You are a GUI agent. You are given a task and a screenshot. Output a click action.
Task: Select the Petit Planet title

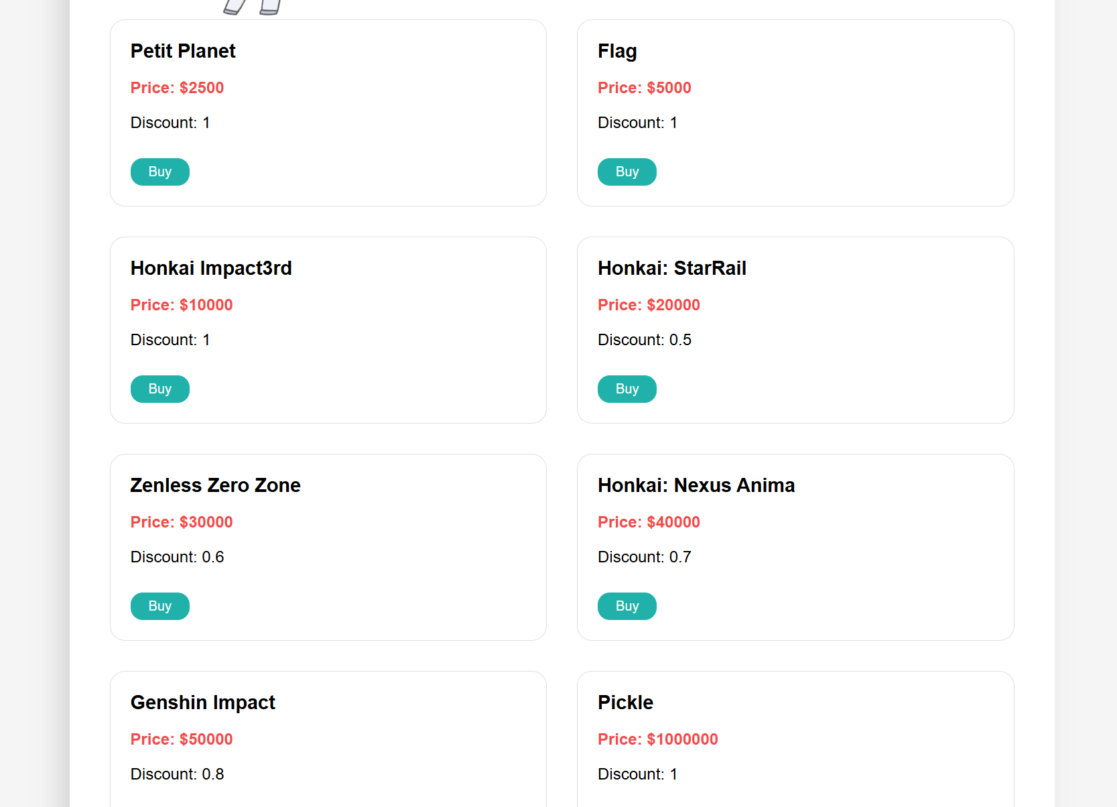tap(183, 51)
